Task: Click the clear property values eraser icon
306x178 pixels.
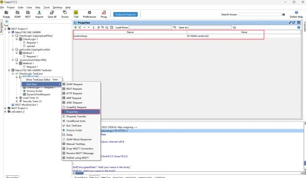Action: point(98,27)
